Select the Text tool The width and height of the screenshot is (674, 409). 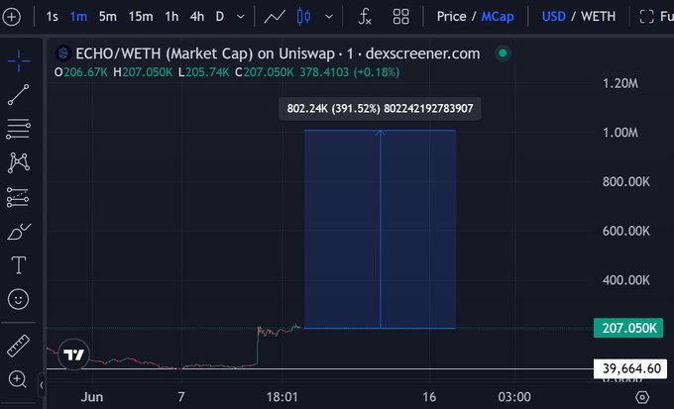point(19,265)
